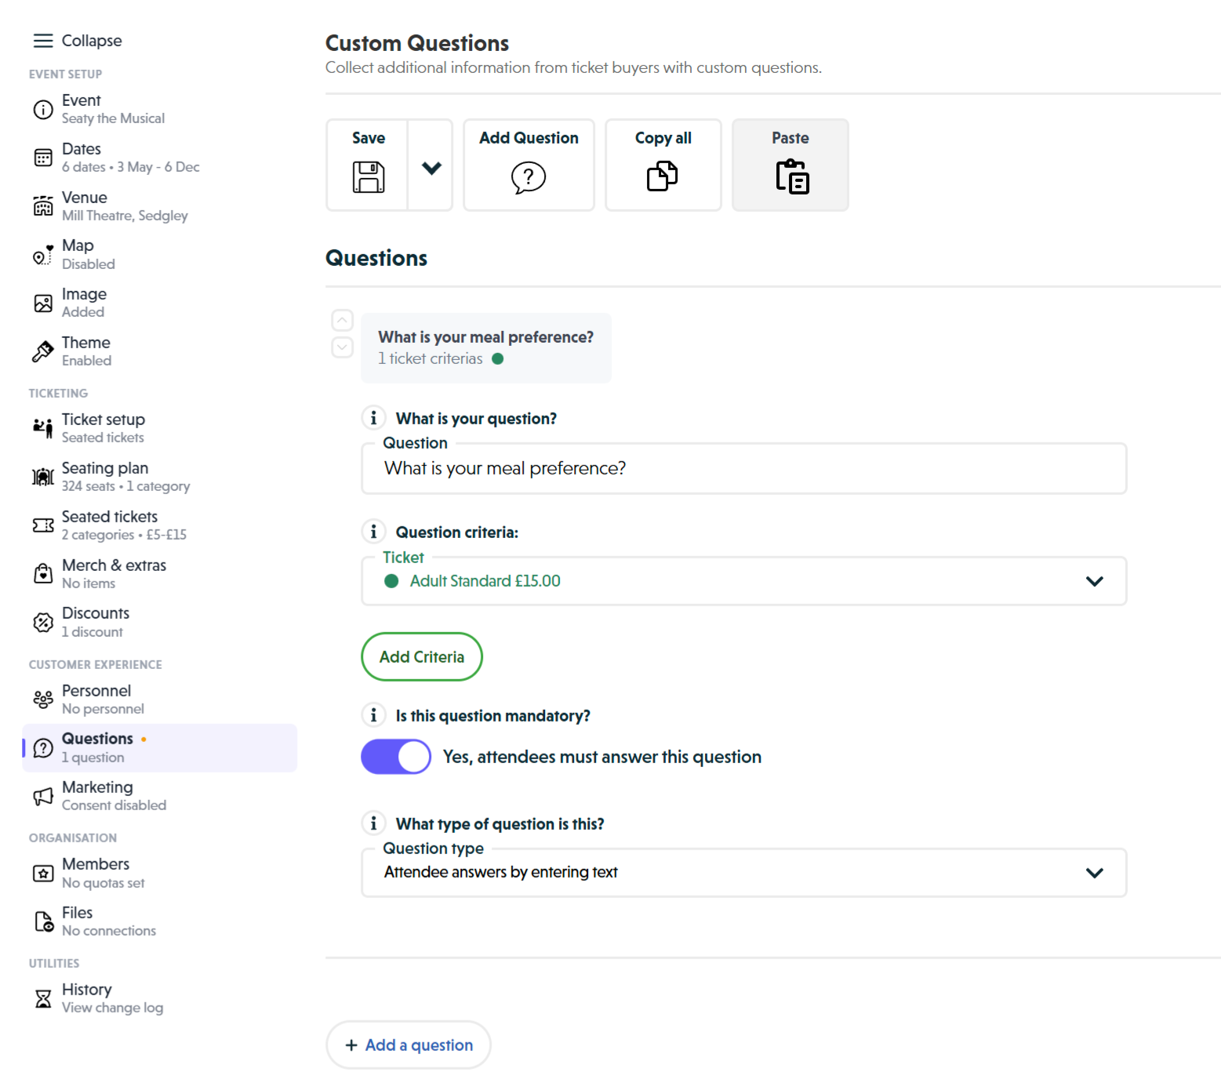
Task: Open Seated tickets settings
Action: (109, 524)
